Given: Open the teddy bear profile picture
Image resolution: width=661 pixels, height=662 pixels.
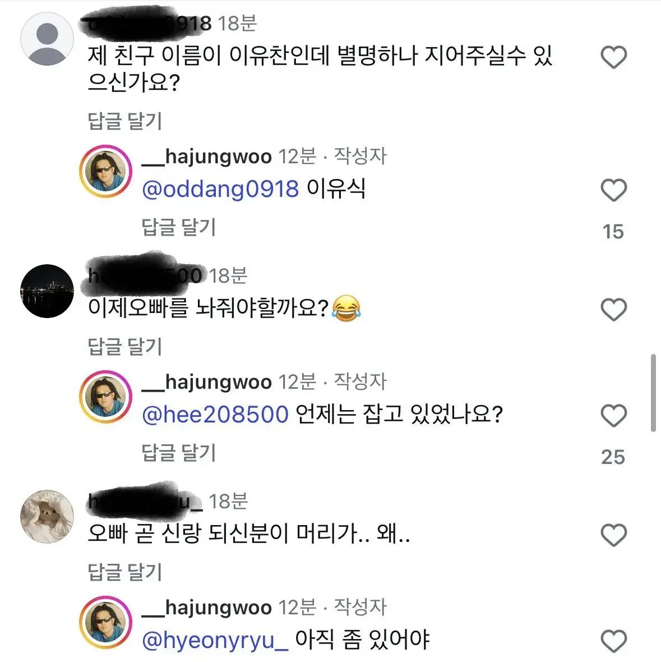Looking at the screenshot, I should point(47,517).
